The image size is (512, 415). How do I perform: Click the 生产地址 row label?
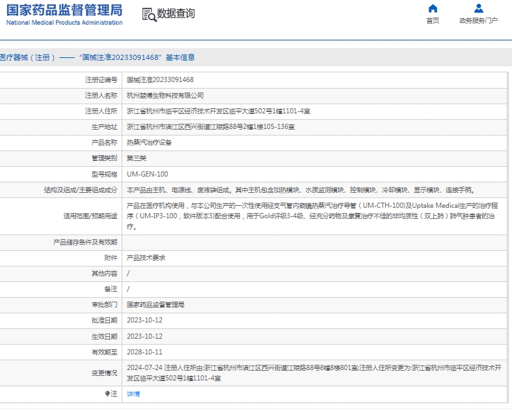pyautogui.click(x=104, y=127)
